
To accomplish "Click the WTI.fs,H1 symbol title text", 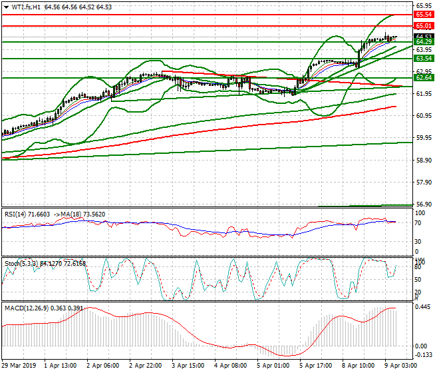I will 26,7.
